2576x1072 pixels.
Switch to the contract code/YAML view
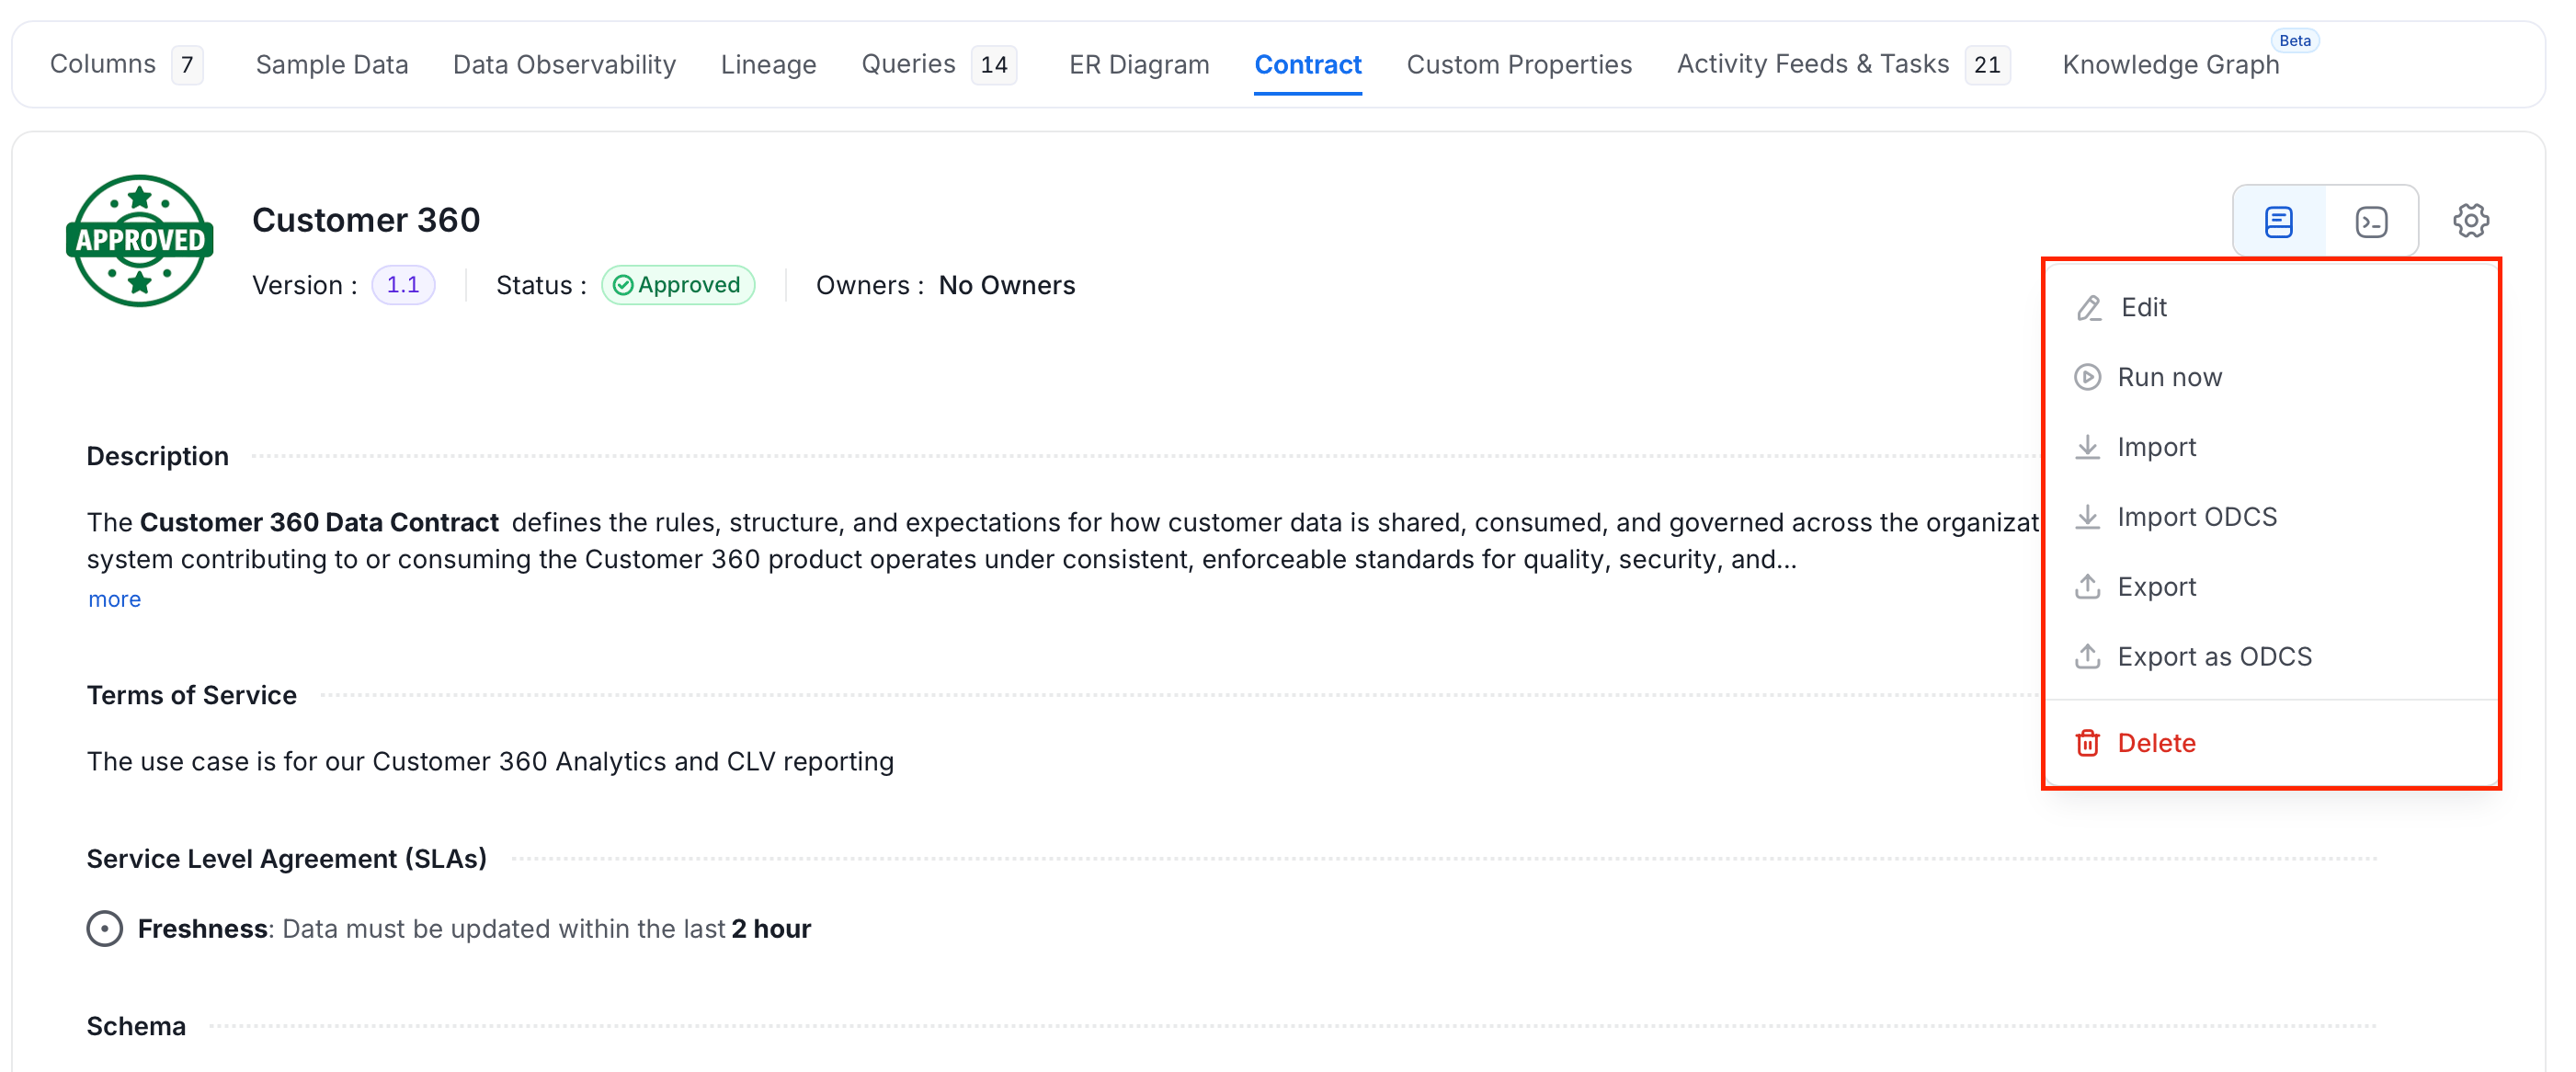point(2371,221)
